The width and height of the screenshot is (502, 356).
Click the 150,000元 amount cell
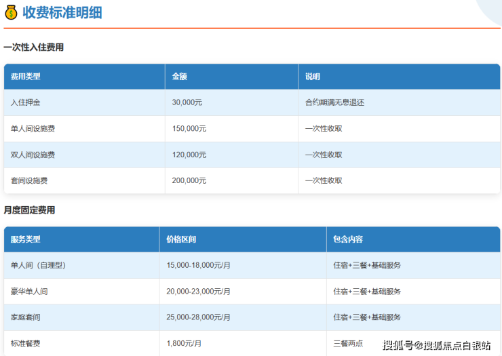click(x=189, y=128)
